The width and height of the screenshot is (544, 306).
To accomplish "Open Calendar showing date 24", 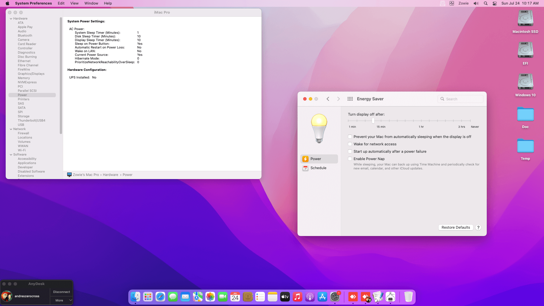I will point(235,297).
